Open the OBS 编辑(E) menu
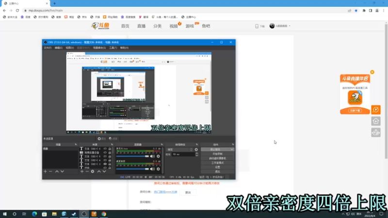The width and height of the screenshot is (388, 218). [x=59, y=47]
